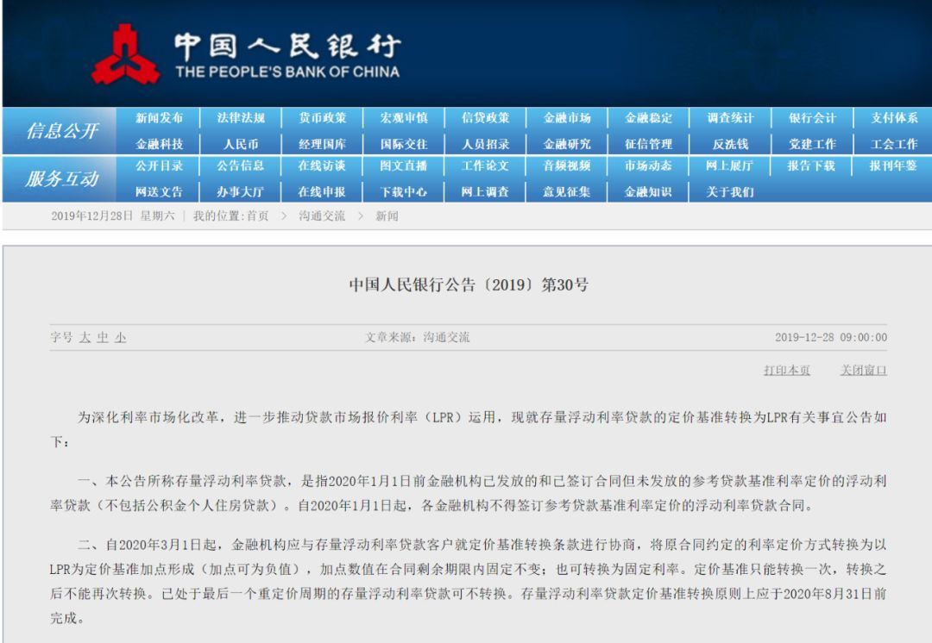The width and height of the screenshot is (932, 643).
Task: Click 打印本页 to print the page
Action: [x=787, y=371]
